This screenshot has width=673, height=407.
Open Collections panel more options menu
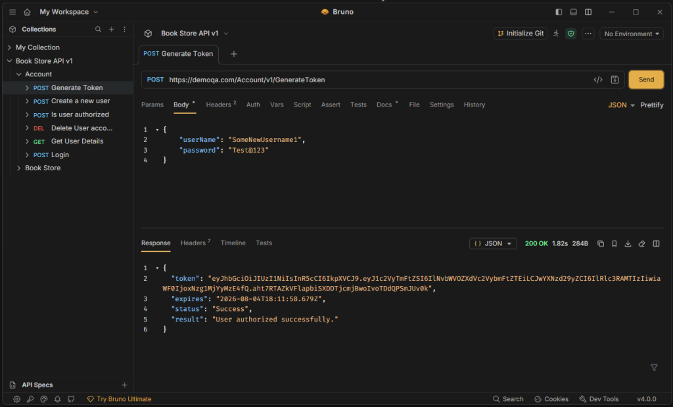point(124,29)
